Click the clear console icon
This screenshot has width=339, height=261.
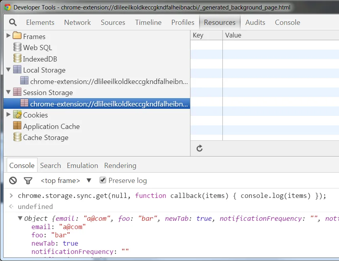(13, 181)
